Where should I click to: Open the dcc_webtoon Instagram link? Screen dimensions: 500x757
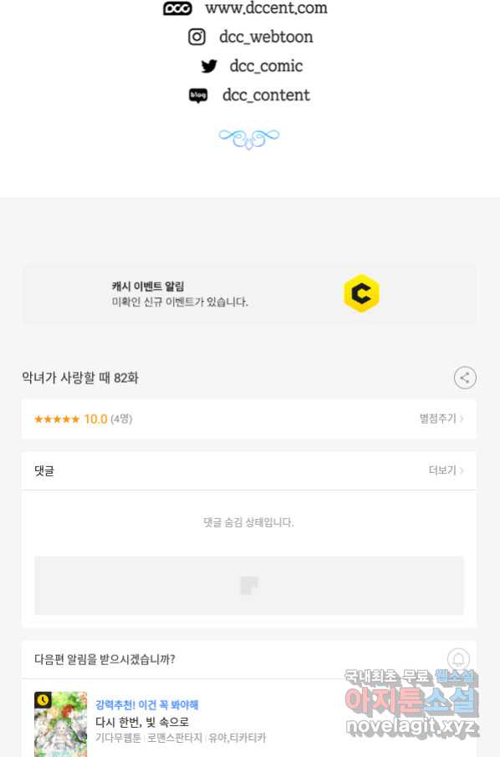click(x=266, y=37)
